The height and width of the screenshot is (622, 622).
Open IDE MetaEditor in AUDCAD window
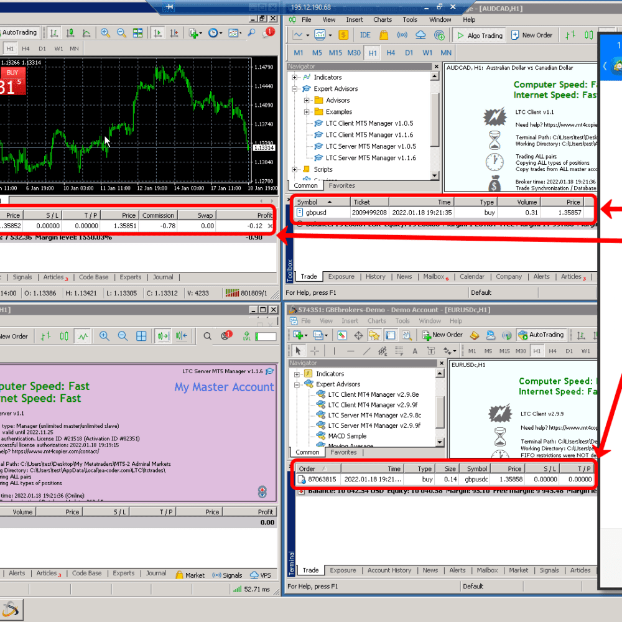pyautogui.click(x=365, y=35)
